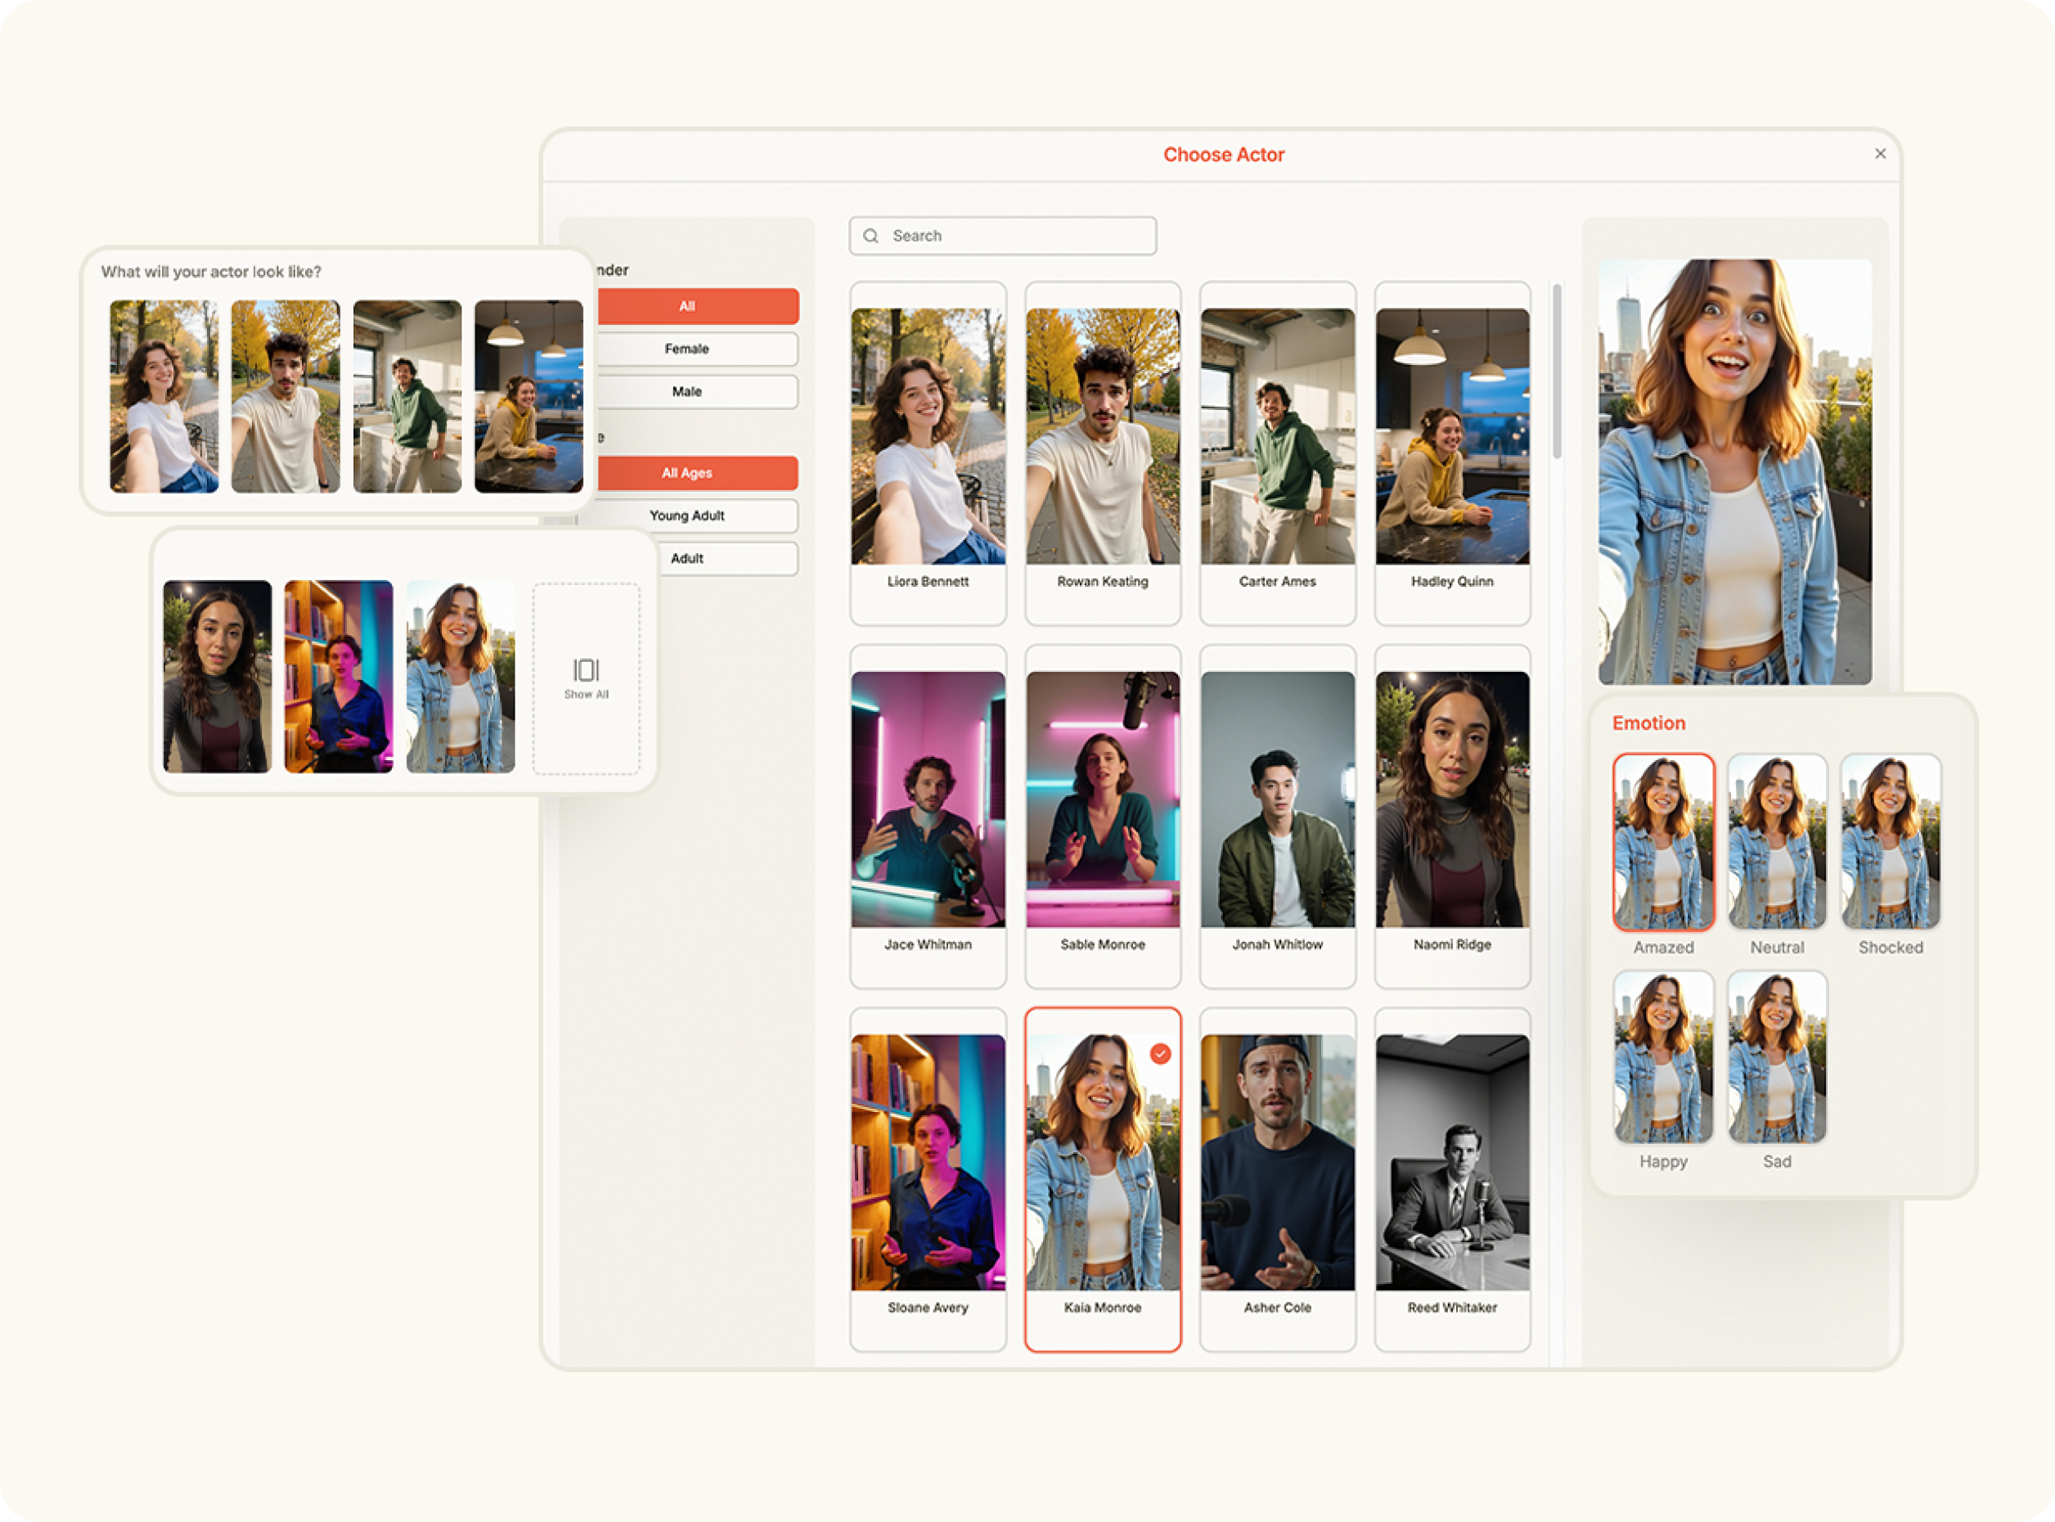Click the actor list vertical scrollbar

click(x=1557, y=371)
